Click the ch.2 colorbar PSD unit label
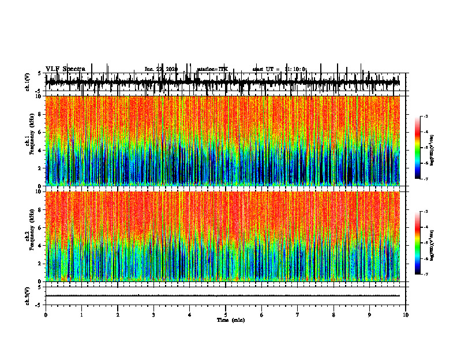The width and height of the screenshot is (457, 353). pyautogui.click(x=432, y=245)
